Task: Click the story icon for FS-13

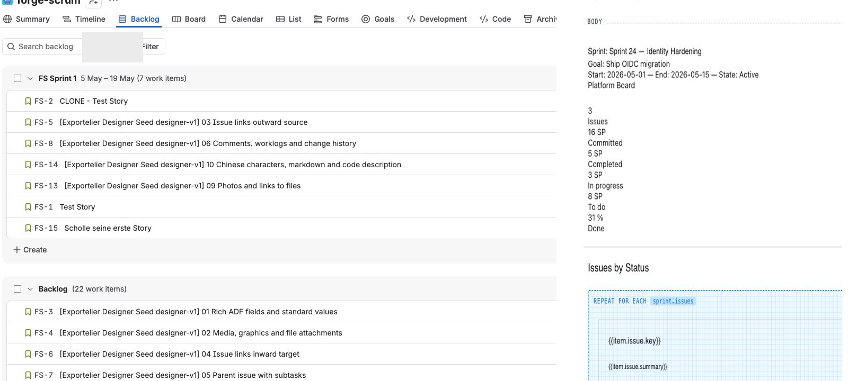Action: click(28, 186)
